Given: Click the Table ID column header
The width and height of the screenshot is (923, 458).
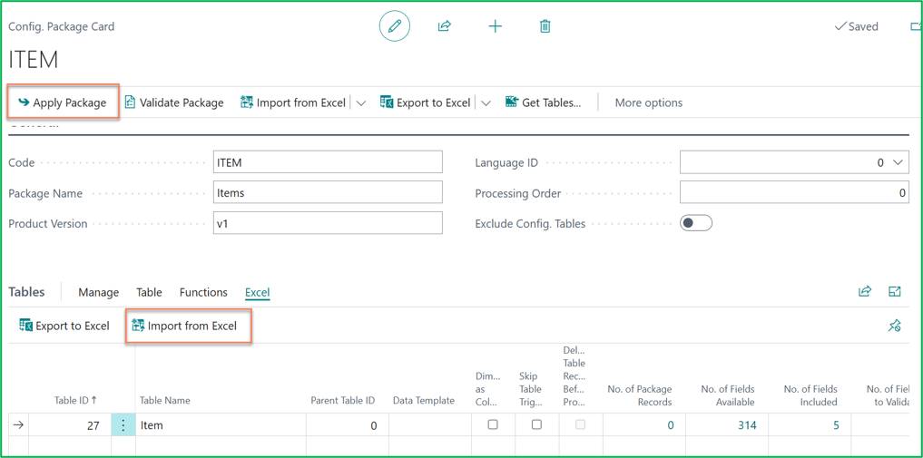Looking at the screenshot, I should pyautogui.click(x=75, y=400).
